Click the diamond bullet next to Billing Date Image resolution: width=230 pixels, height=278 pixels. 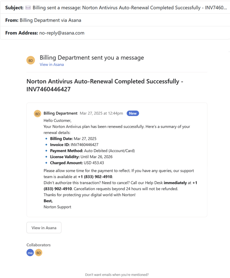(47, 139)
